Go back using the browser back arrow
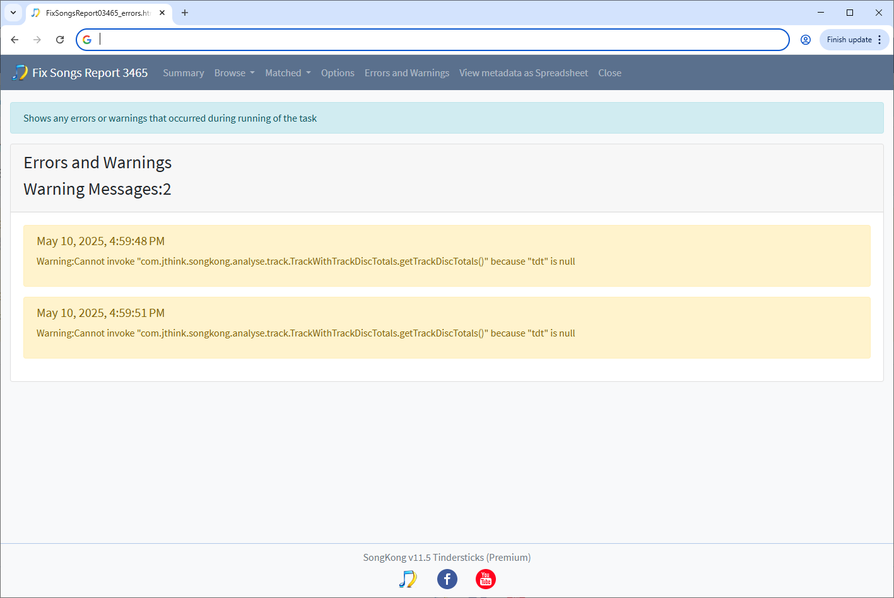Screen dimensions: 894x598 pyautogui.click(x=15, y=40)
